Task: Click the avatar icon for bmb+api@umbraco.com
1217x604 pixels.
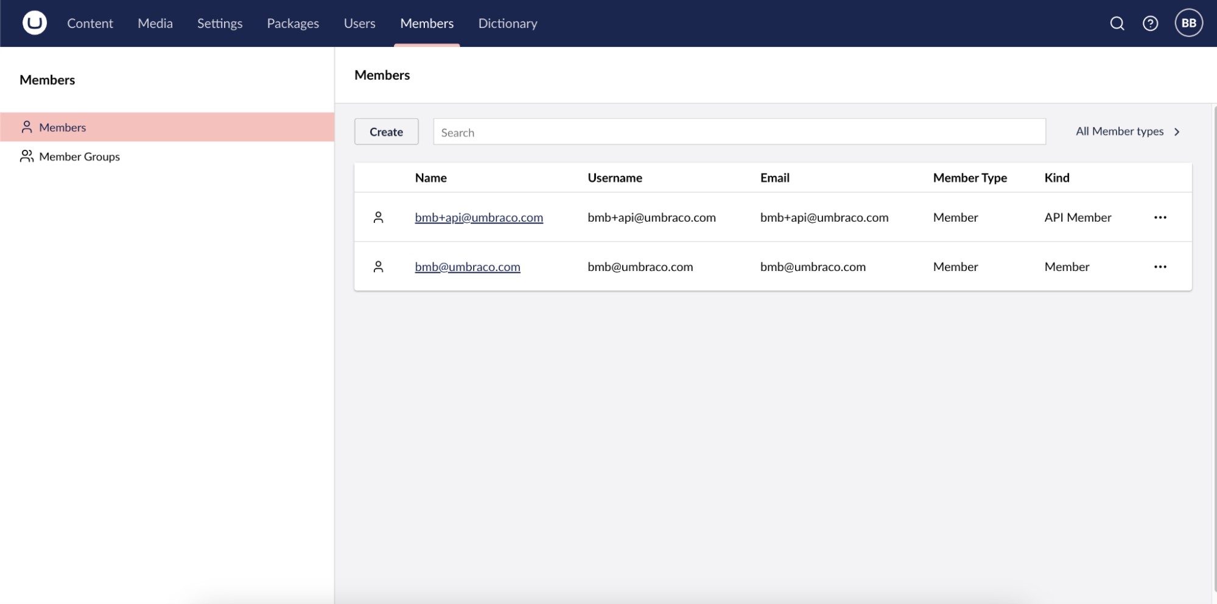Action: tap(379, 217)
